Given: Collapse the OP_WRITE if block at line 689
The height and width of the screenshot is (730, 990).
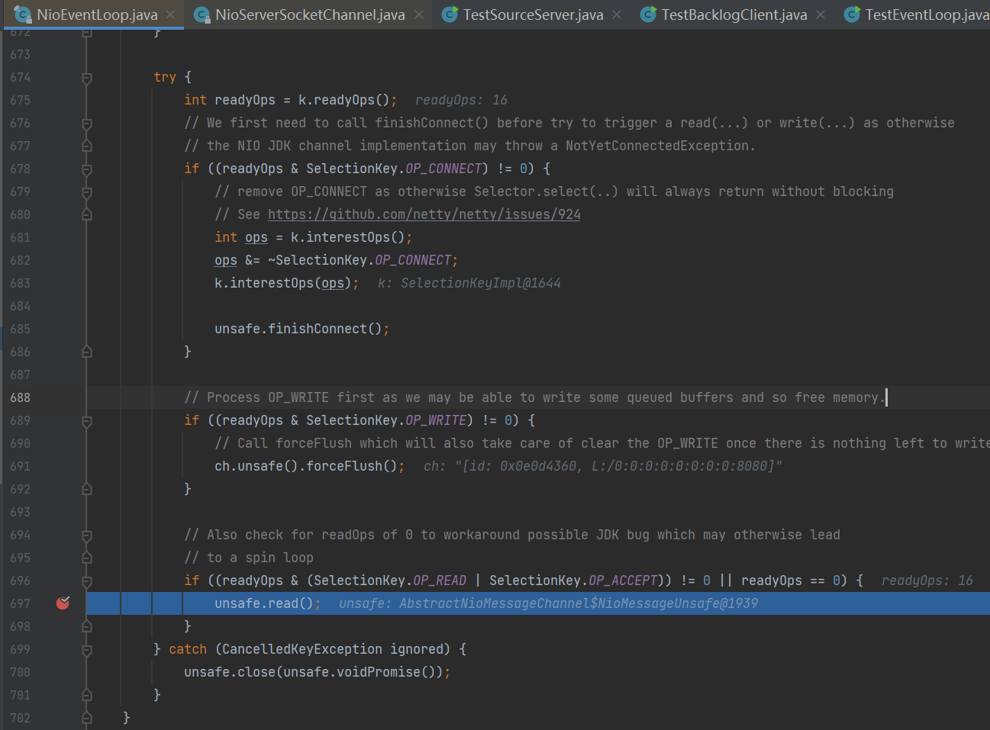Looking at the screenshot, I should tap(87, 421).
